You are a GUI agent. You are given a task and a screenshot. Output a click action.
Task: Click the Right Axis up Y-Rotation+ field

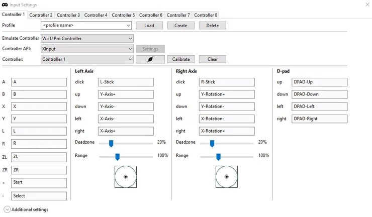(x=227, y=94)
